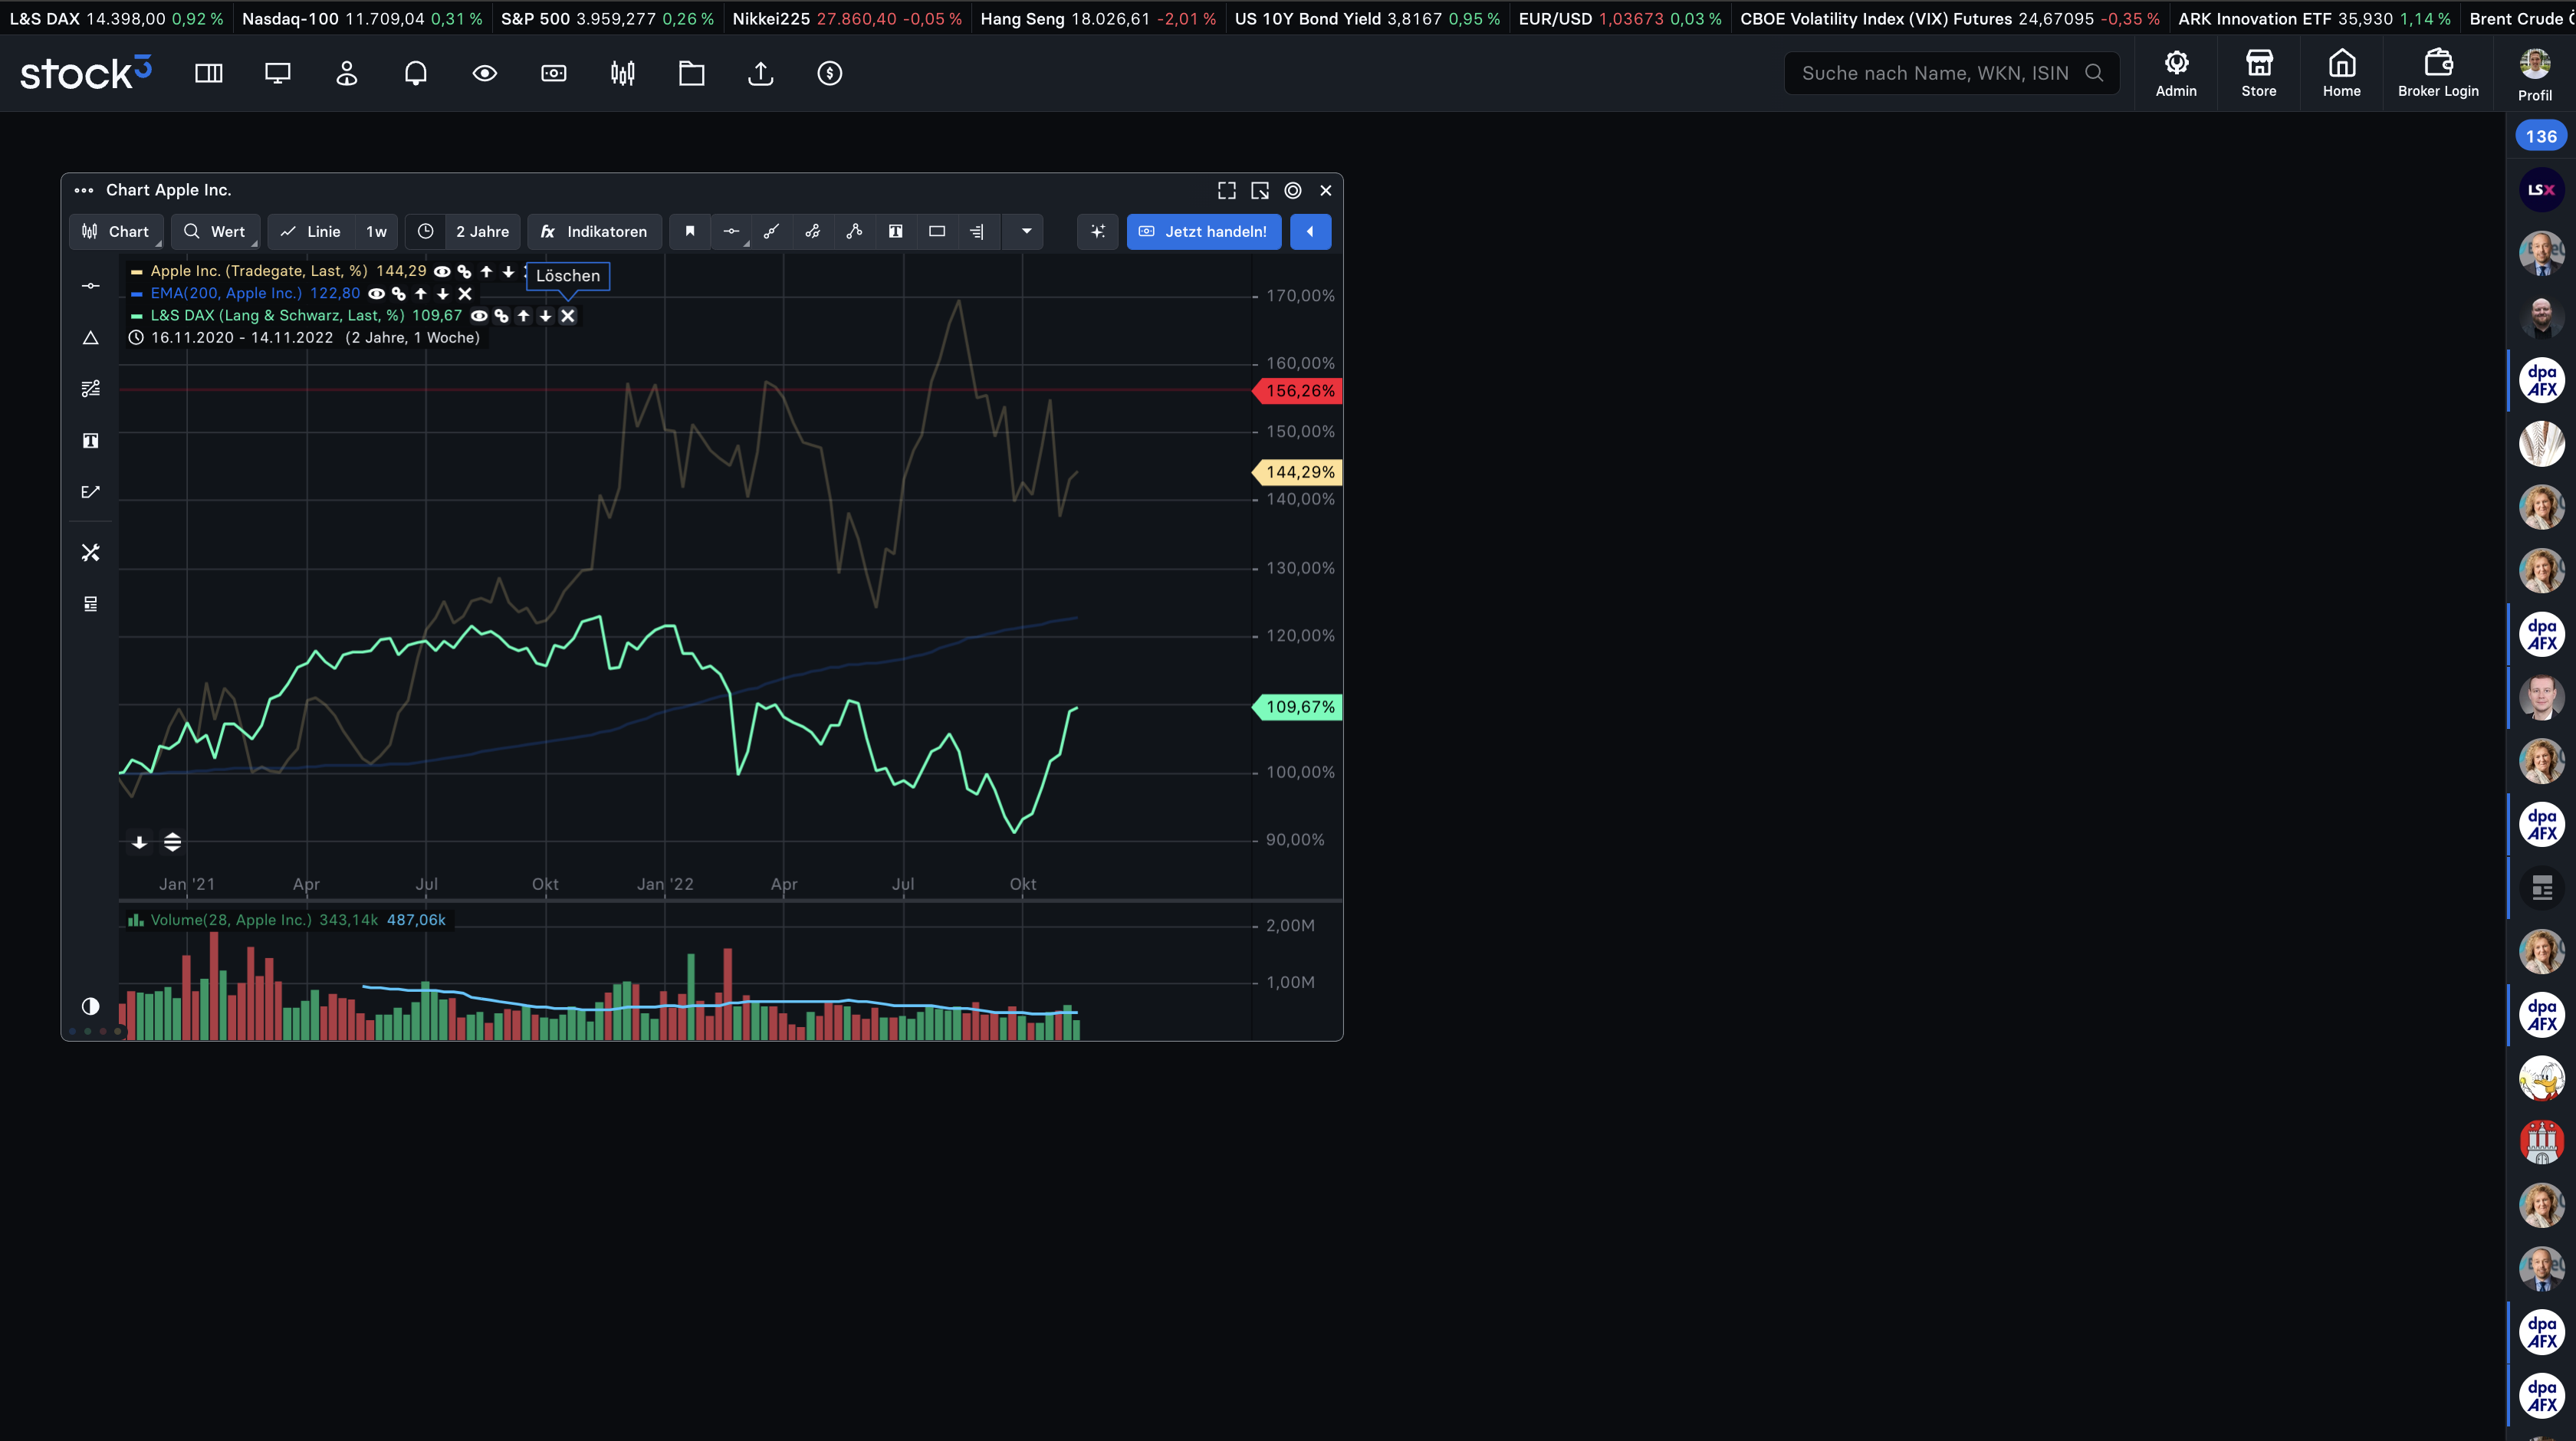Open the Wert search dropdown
Screen dimensions: 2576x1441
[215, 231]
